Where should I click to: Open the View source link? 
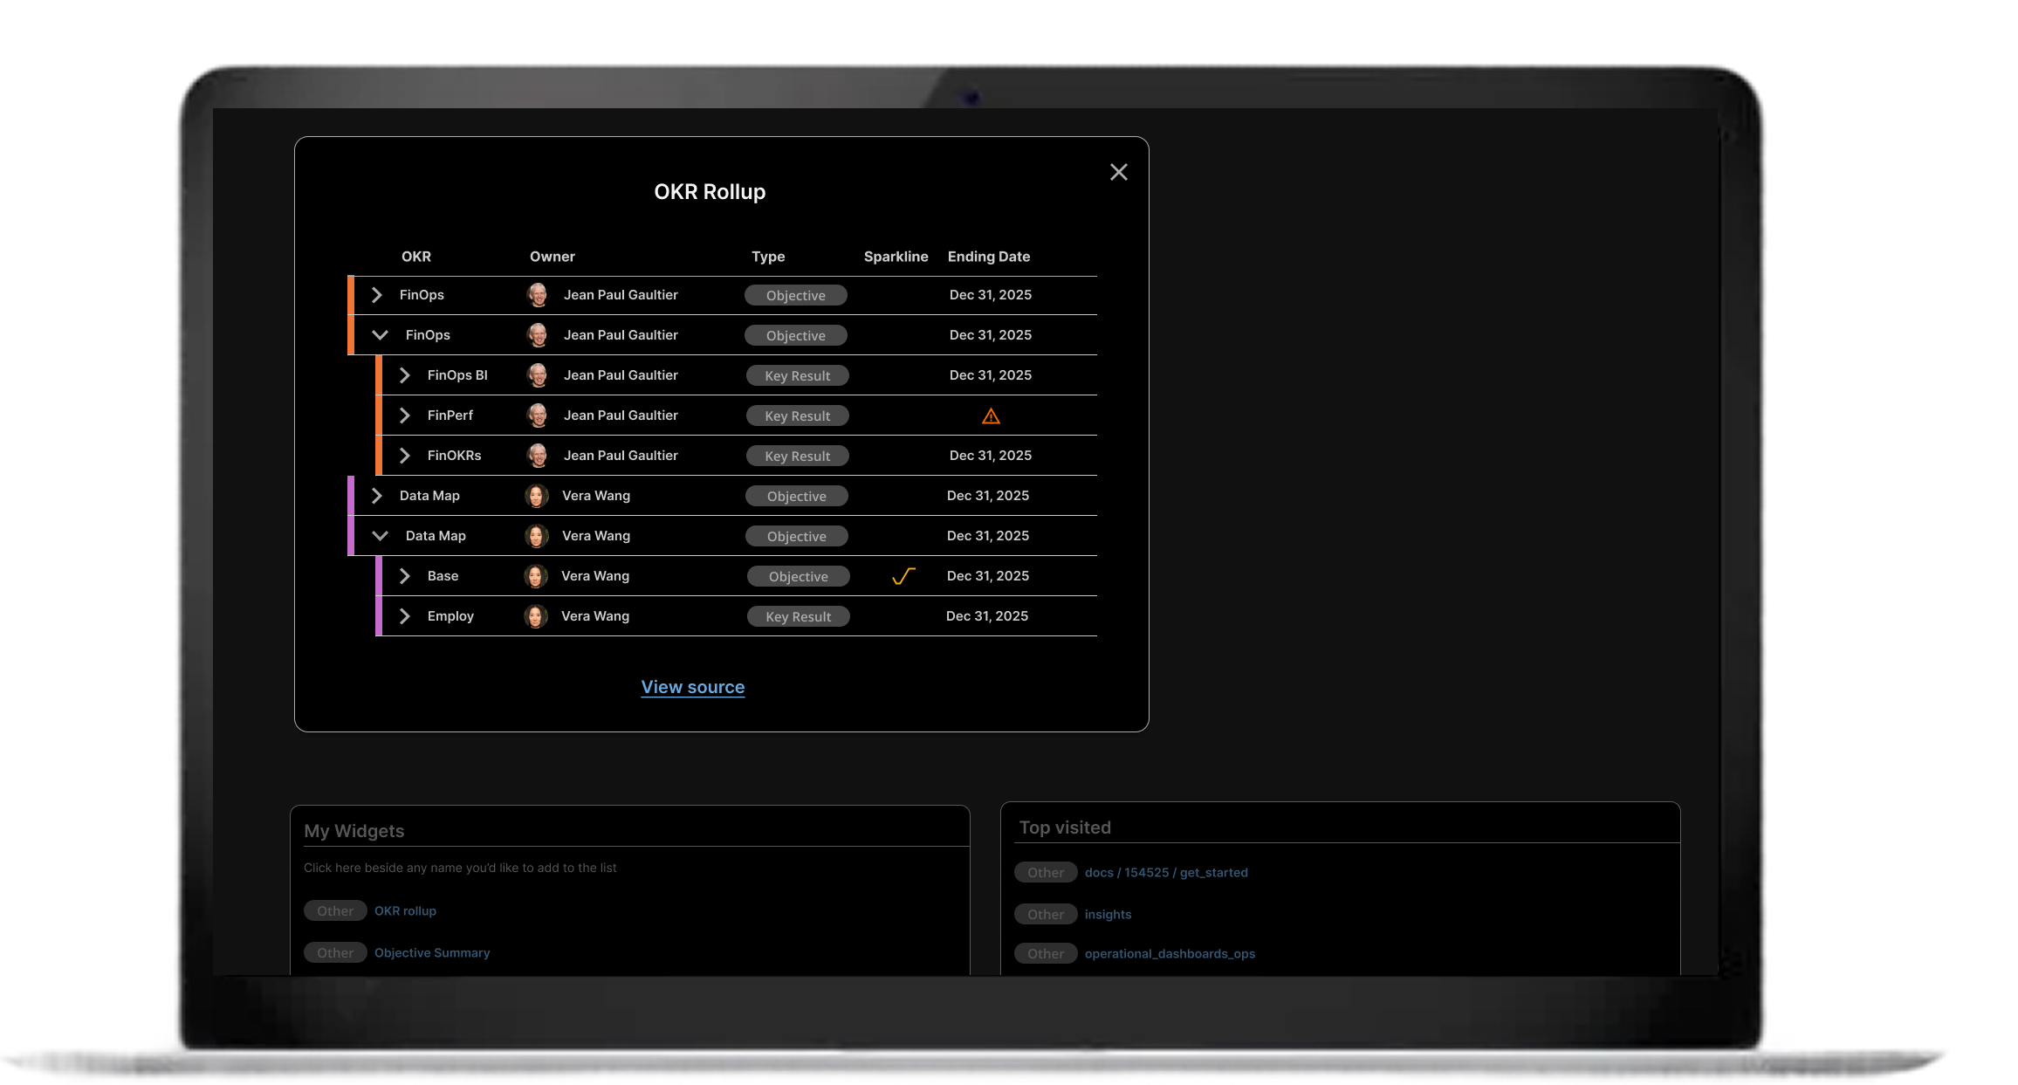click(692, 687)
